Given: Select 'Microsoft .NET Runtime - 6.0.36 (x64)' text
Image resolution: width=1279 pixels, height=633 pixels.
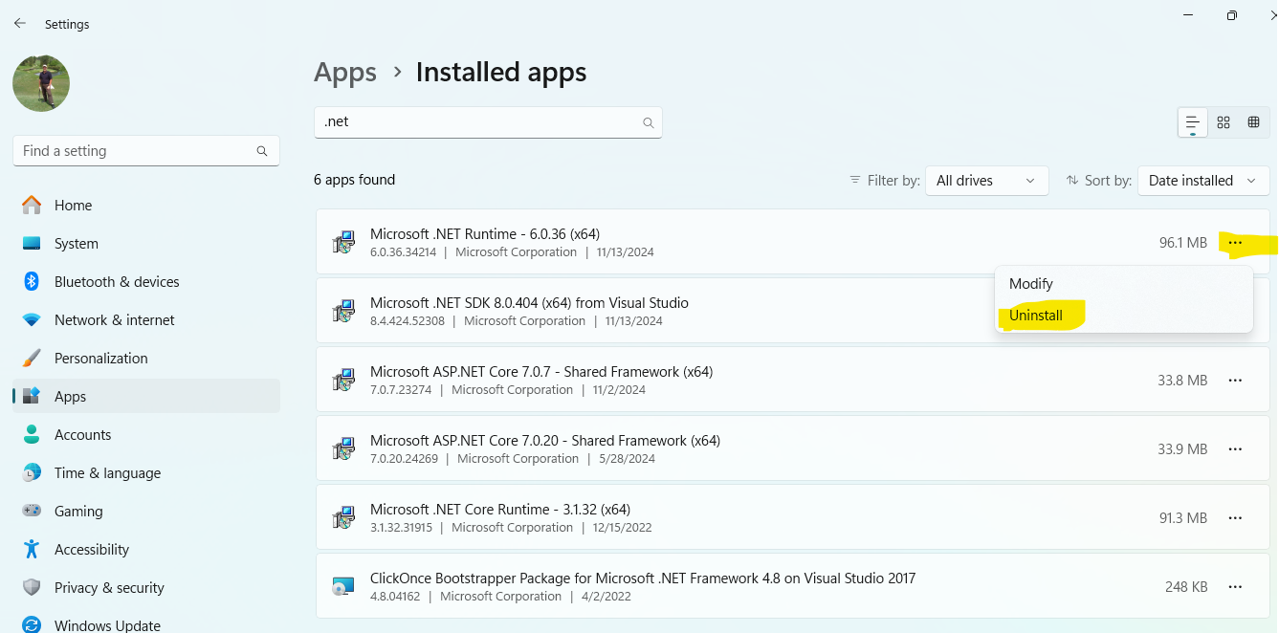Looking at the screenshot, I should point(485,234).
